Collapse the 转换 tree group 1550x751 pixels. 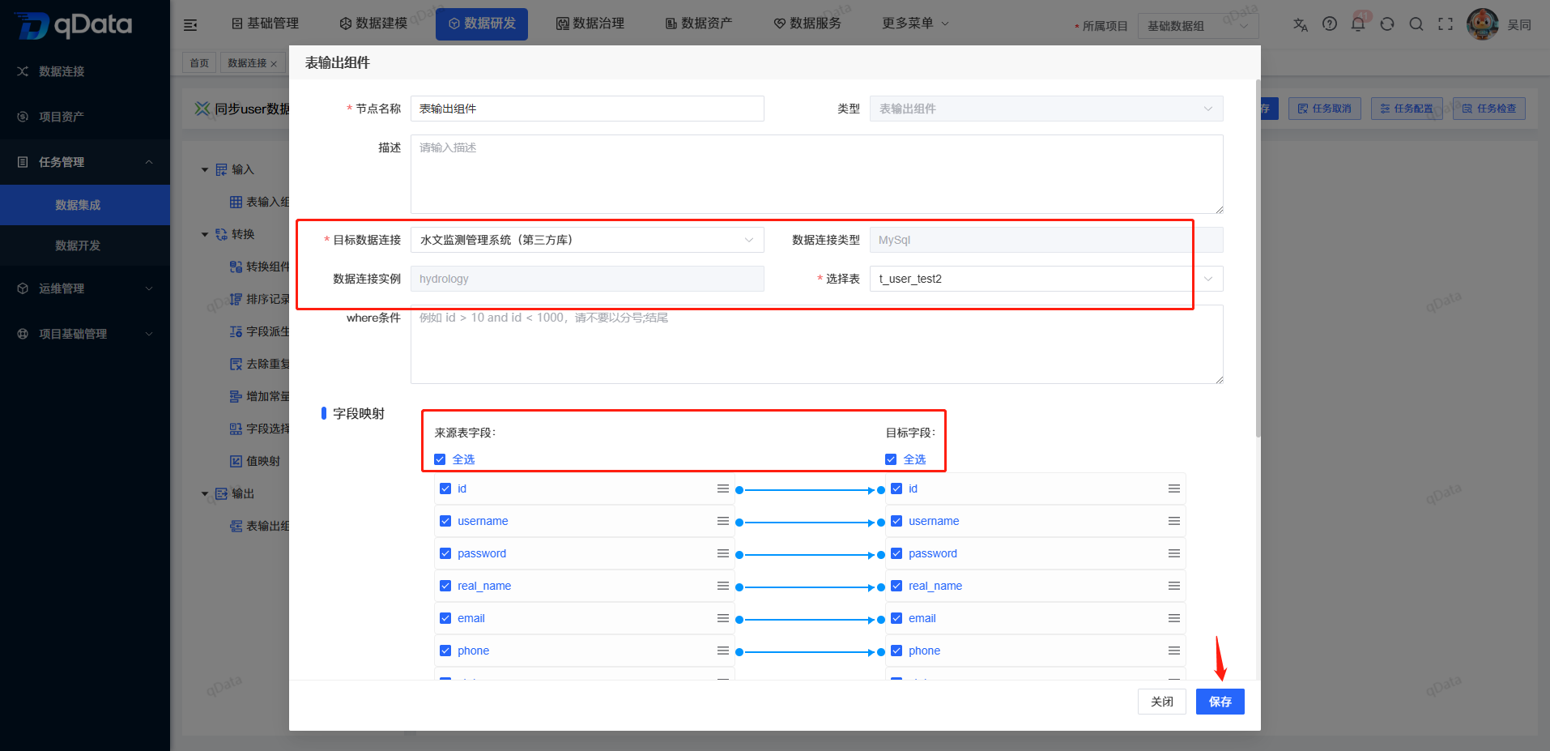click(205, 234)
